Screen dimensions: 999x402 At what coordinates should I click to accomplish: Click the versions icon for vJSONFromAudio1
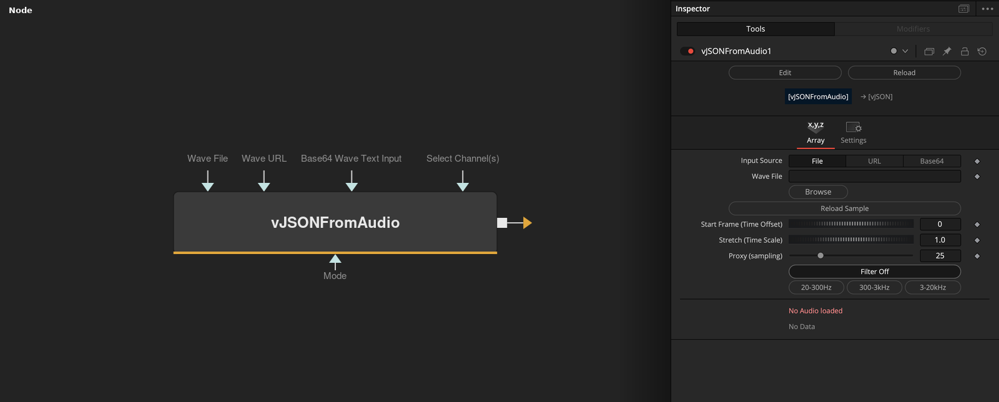pos(929,51)
